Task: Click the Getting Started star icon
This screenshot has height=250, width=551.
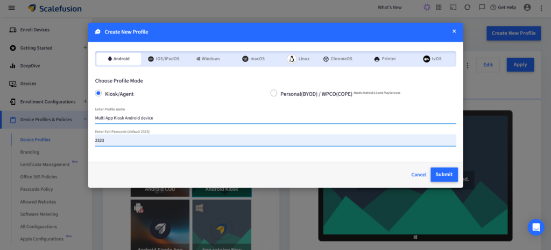Action: (x=13, y=48)
